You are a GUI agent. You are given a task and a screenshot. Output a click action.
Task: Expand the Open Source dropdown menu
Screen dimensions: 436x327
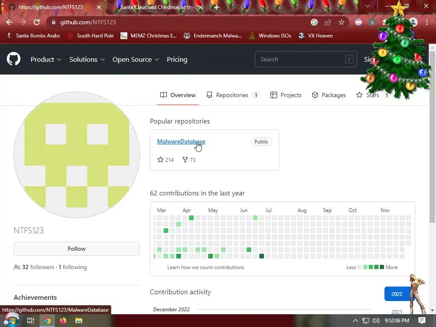point(136,59)
